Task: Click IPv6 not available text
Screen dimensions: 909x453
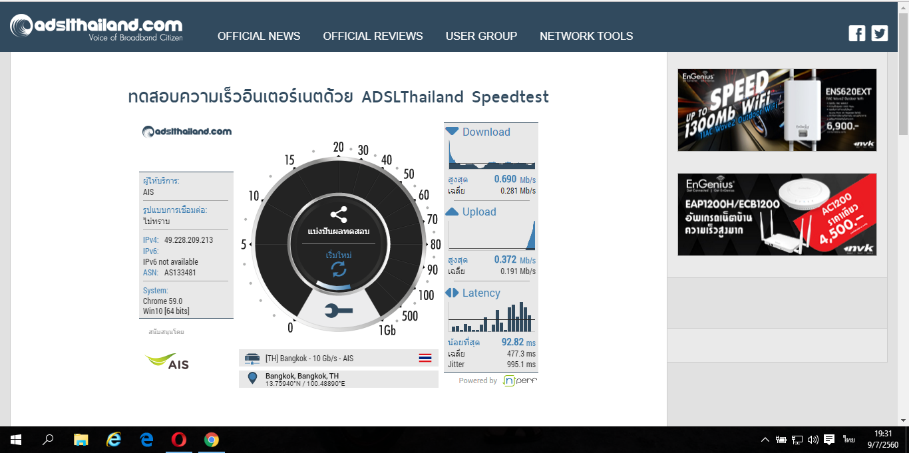Action: click(170, 262)
